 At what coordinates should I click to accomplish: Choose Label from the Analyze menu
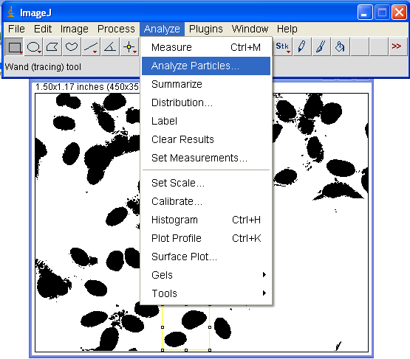[x=206, y=121]
